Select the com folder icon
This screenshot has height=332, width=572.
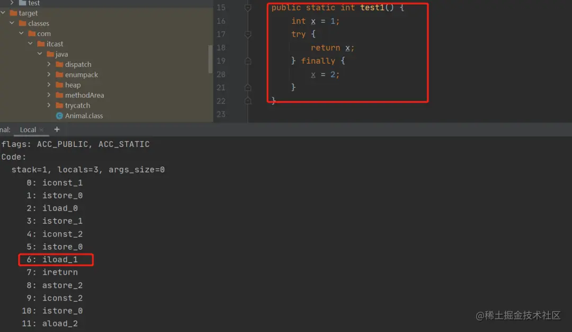click(x=32, y=33)
